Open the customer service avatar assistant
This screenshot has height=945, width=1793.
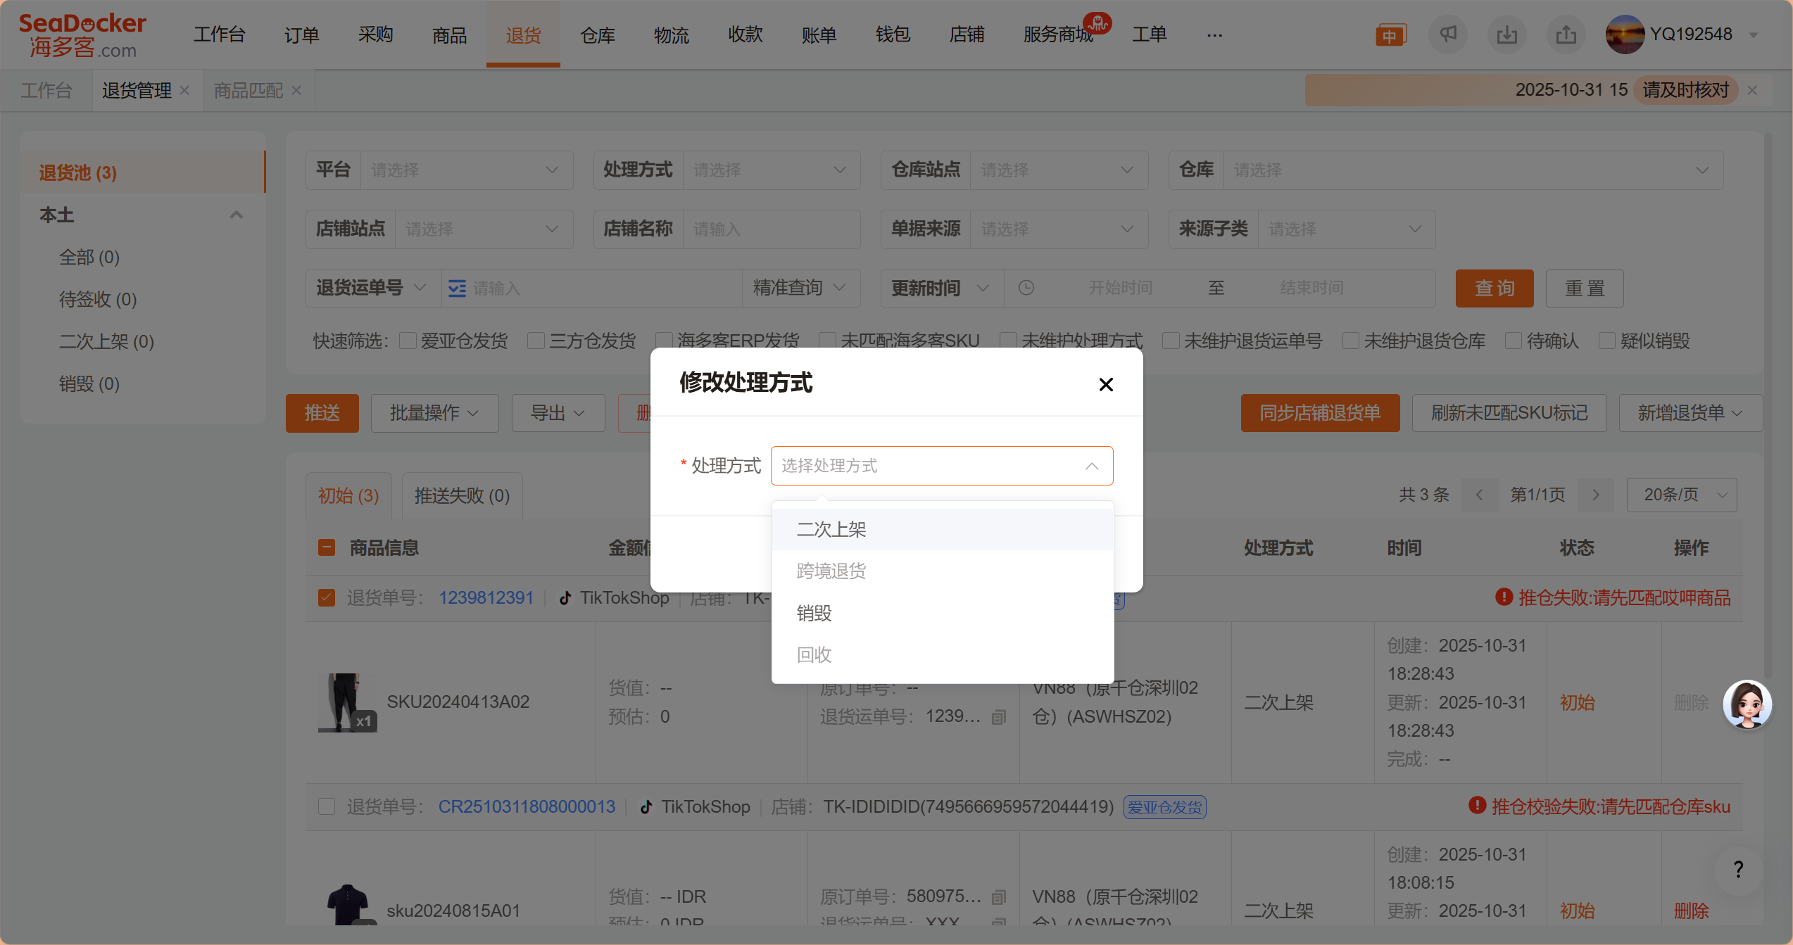(1747, 704)
